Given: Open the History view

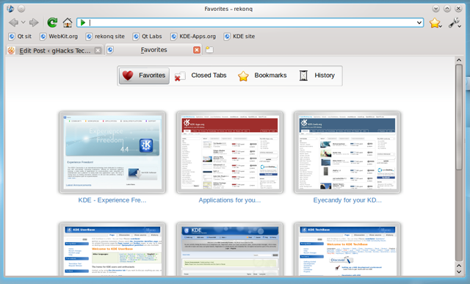Looking at the screenshot, I should point(317,76).
